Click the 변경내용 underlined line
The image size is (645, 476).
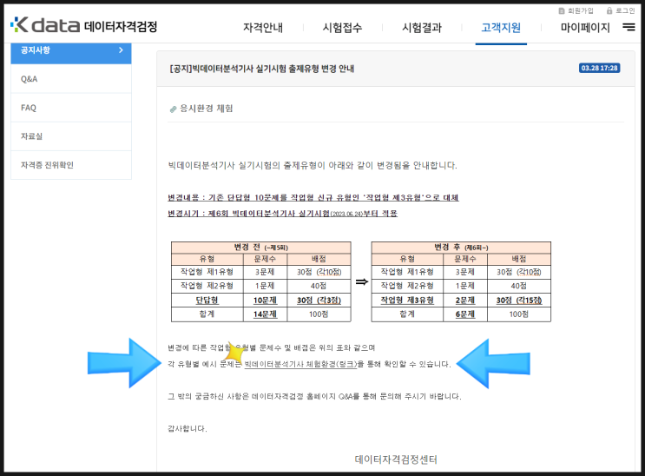tap(313, 198)
